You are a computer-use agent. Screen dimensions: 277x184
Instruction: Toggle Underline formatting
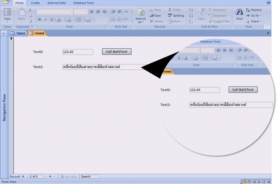(x=52, y=19)
